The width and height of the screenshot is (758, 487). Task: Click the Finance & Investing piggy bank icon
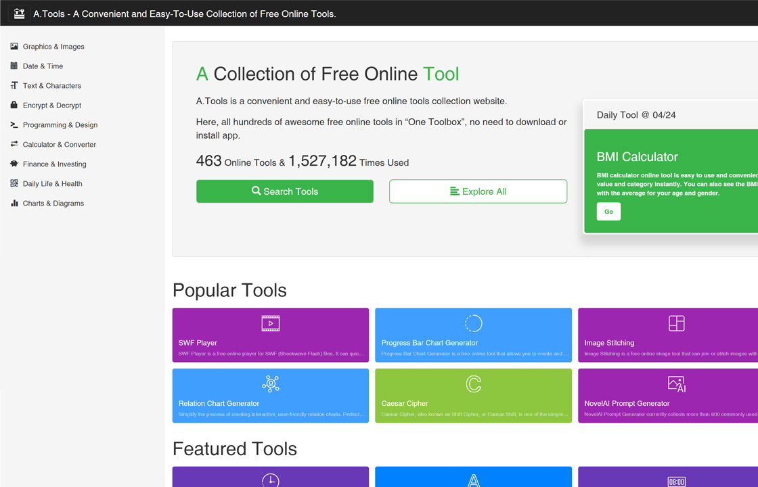tap(14, 164)
